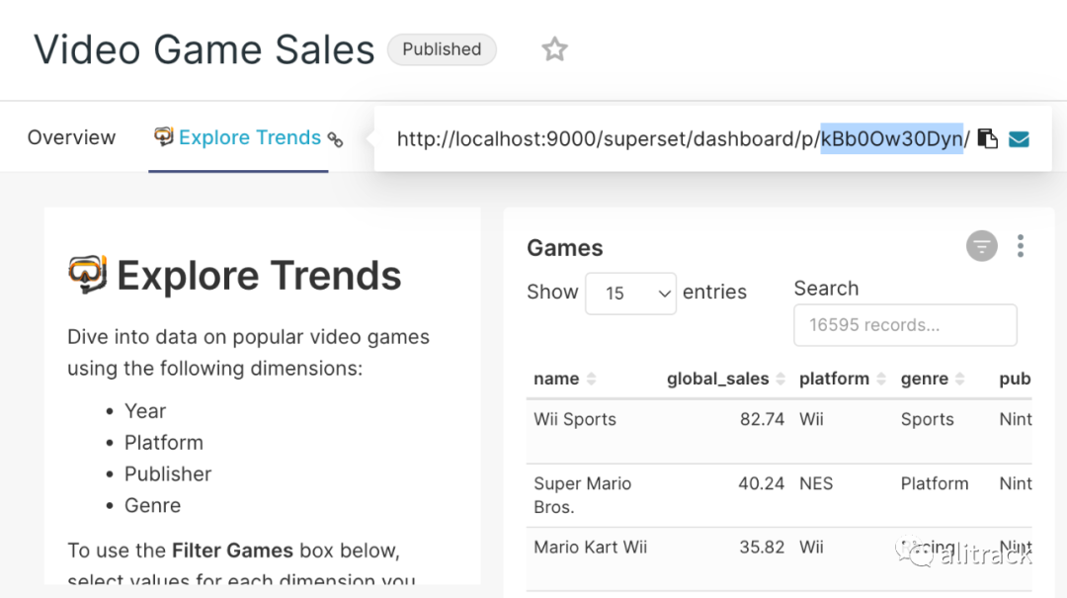Select the Explore Trends tab
Image resolution: width=1067 pixels, height=598 pixels.
tap(249, 137)
